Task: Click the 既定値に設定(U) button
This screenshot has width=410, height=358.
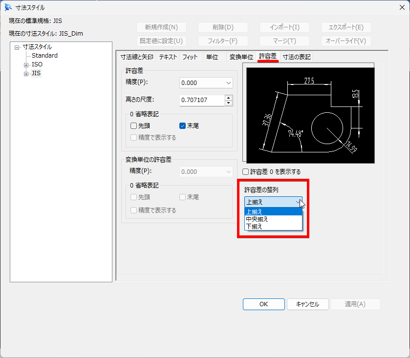Action: (161, 41)
